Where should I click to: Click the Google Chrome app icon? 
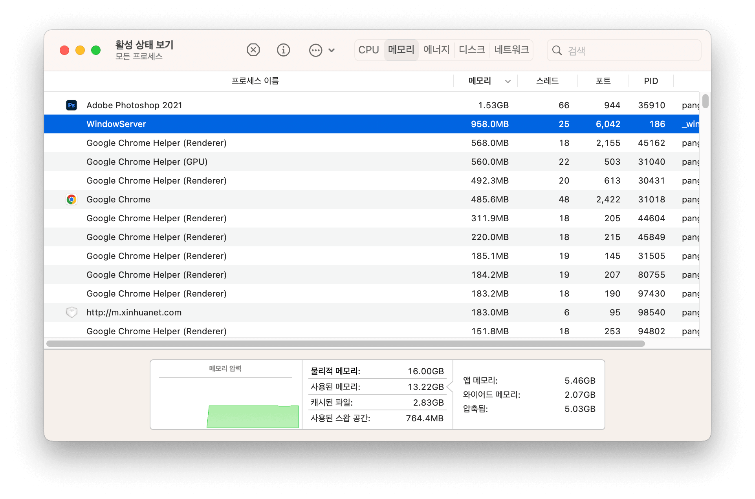(71, 199)
